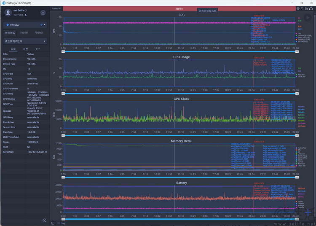Click the Root row value No

(29, 147)
